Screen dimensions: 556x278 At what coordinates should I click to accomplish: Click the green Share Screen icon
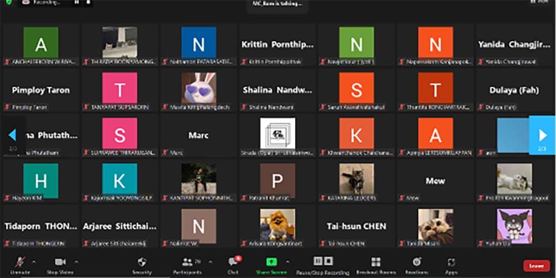pyautogui.click(x=271, y=262)
